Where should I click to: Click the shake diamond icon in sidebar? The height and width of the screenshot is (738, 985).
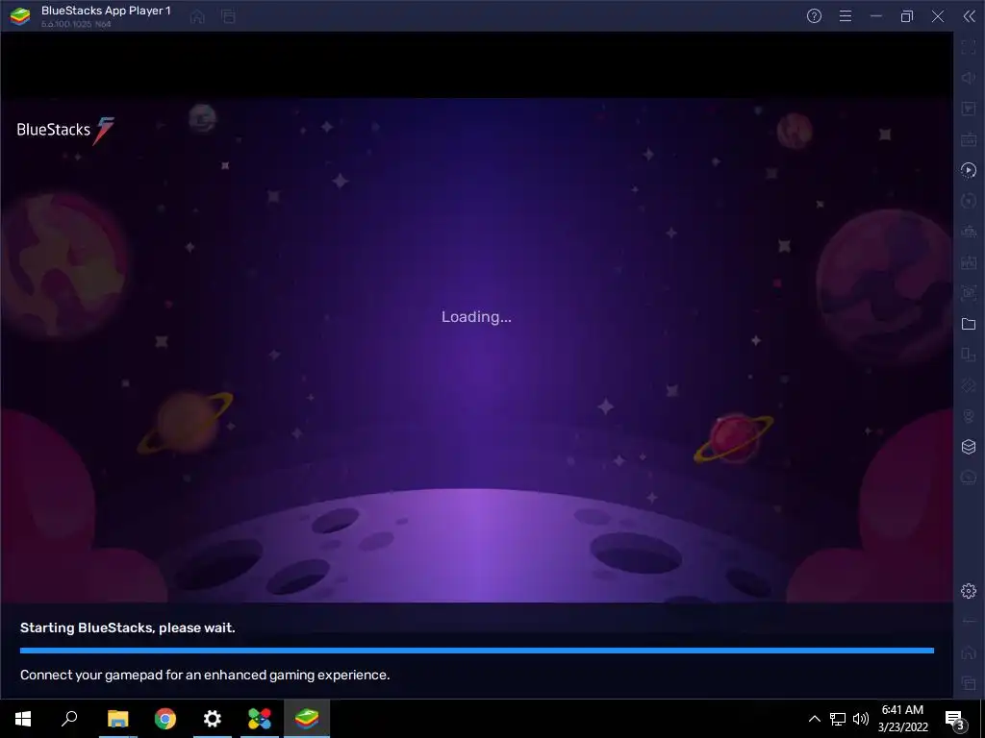click(969, 385)
